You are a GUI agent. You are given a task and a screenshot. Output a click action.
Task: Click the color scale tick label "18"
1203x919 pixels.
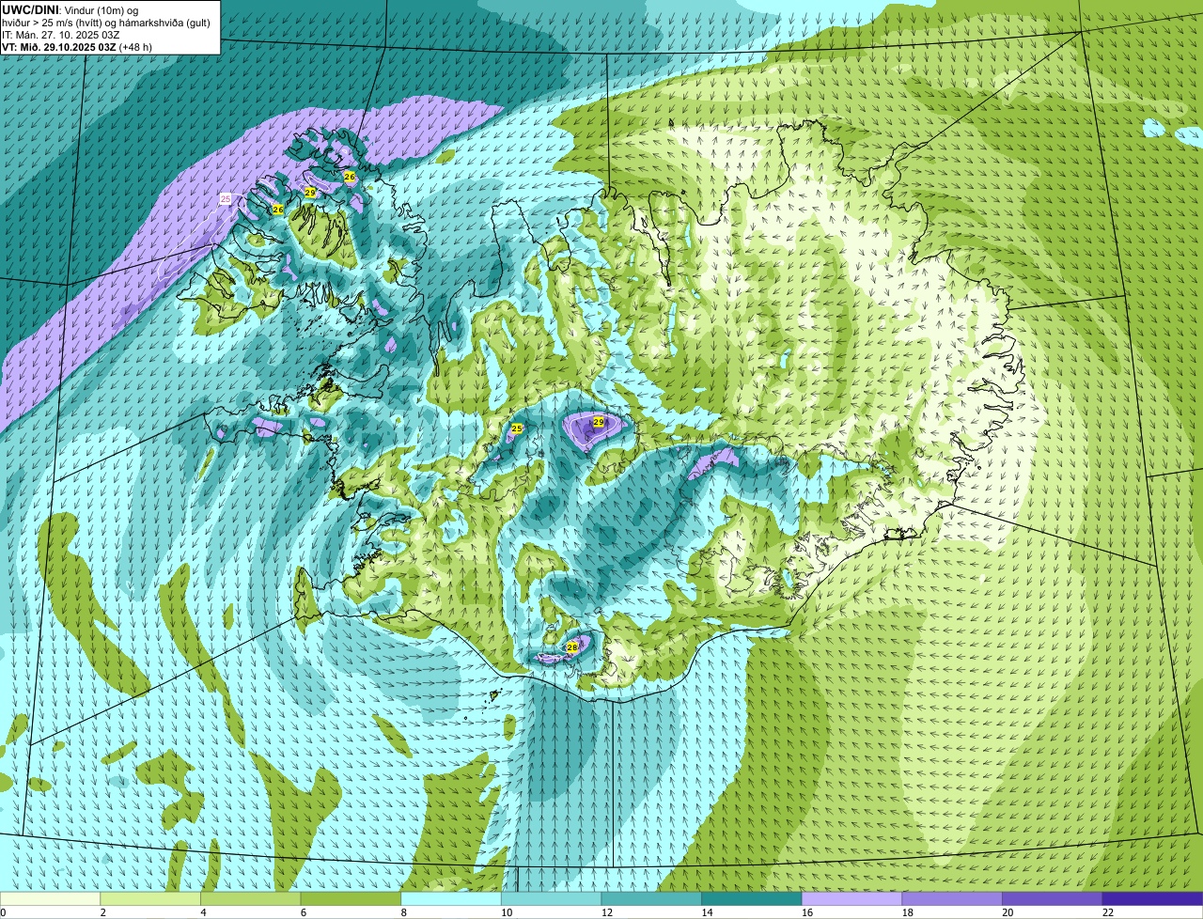[x=907, y=912]
